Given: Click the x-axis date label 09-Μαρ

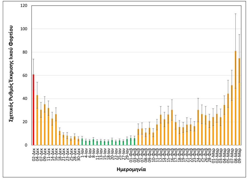Looking at the screenshot, I should pyautogui.click(x=239, y=154).
